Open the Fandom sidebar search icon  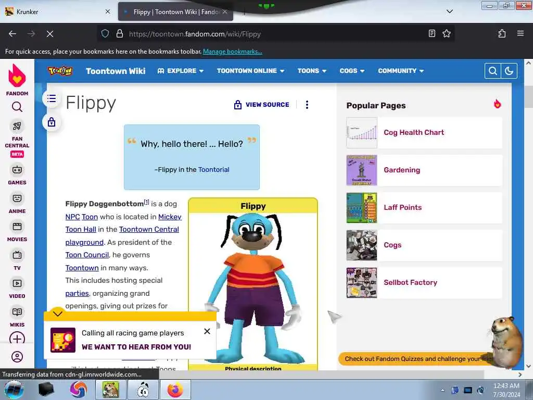[x=17, y=107]
